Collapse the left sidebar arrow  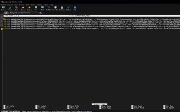1,13
